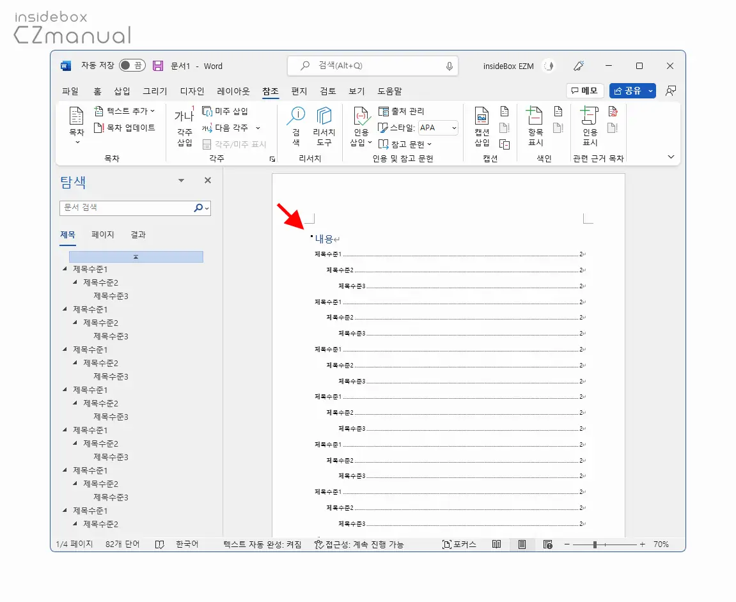Expand the 참고 문헌 dropdown
Viewport: 736px width, 602px height.
pos(405,144)
